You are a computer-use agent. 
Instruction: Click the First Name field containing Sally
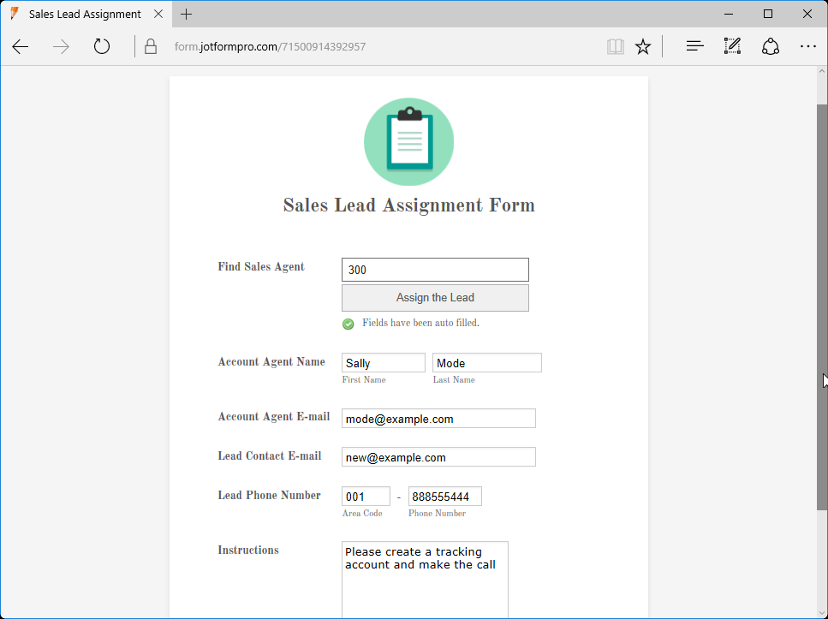coord(383,362)
